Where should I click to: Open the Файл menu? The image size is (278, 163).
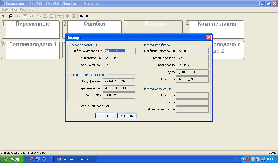[x=5, y=10]
